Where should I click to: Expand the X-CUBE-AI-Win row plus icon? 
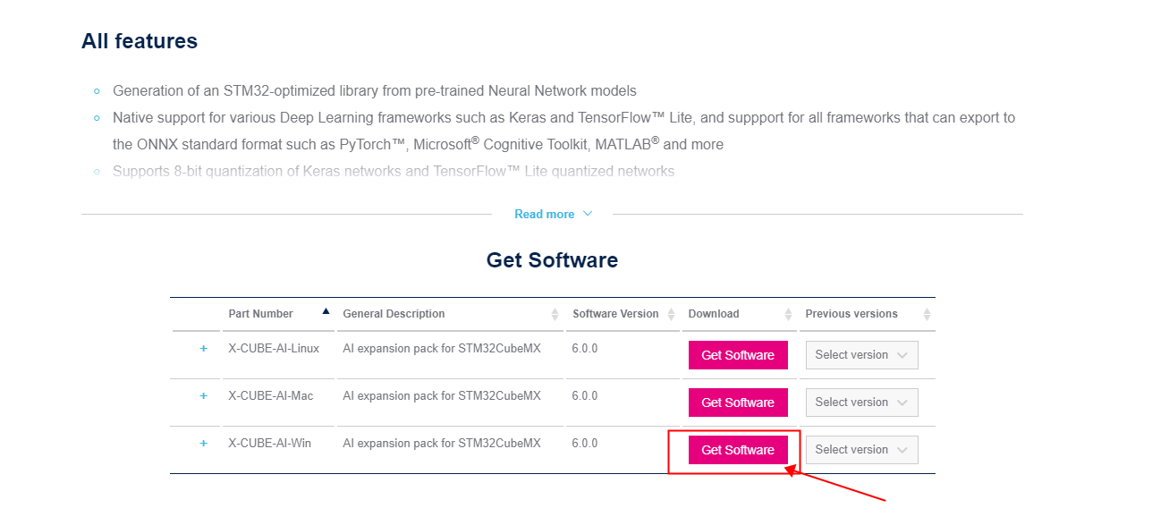tap(203, 444)
